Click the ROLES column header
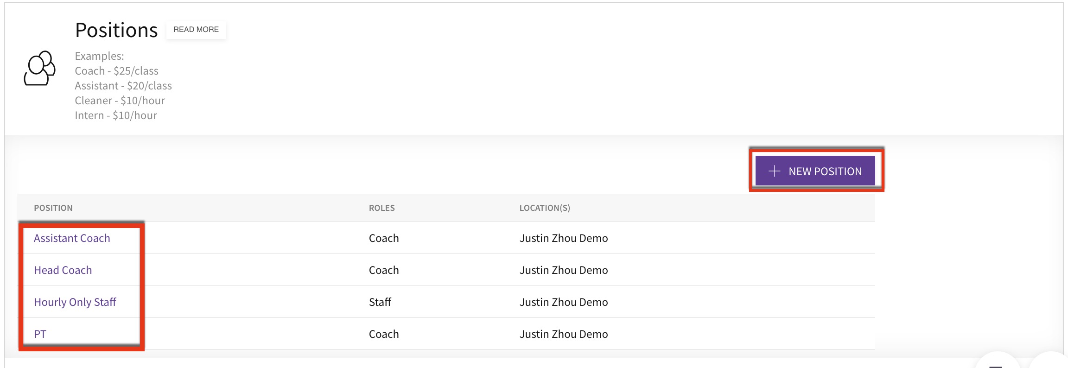1068x368 pixels. pyautogui.click(x=382, y=208)
